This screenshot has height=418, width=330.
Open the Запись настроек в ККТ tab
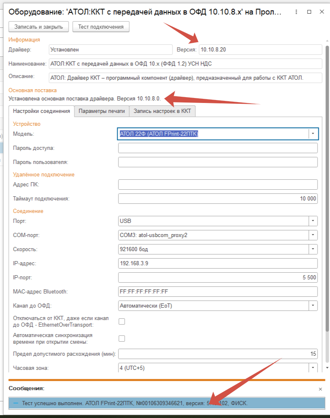point(162,111)
